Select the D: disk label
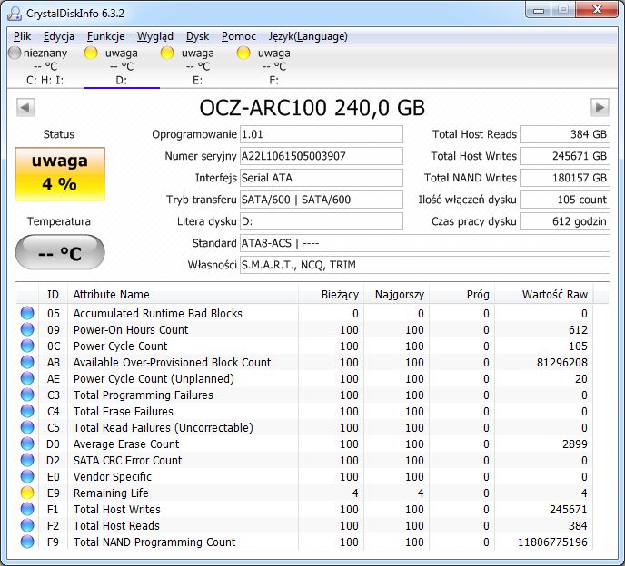The image size is (625, 566). (122, 81)
